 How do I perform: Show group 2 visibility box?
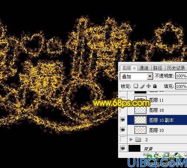point(123,139)
